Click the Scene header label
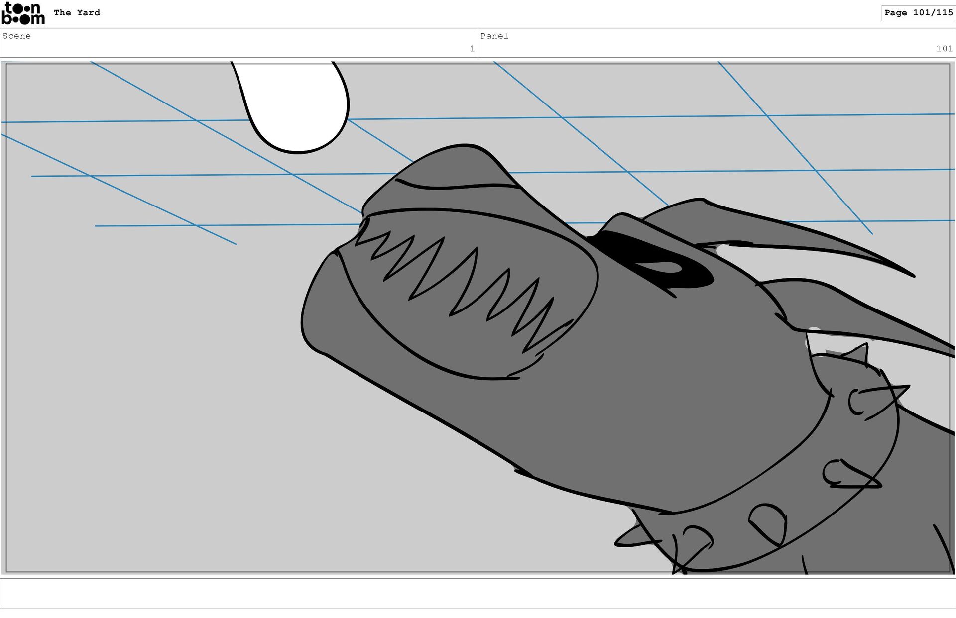 point(16,36)
